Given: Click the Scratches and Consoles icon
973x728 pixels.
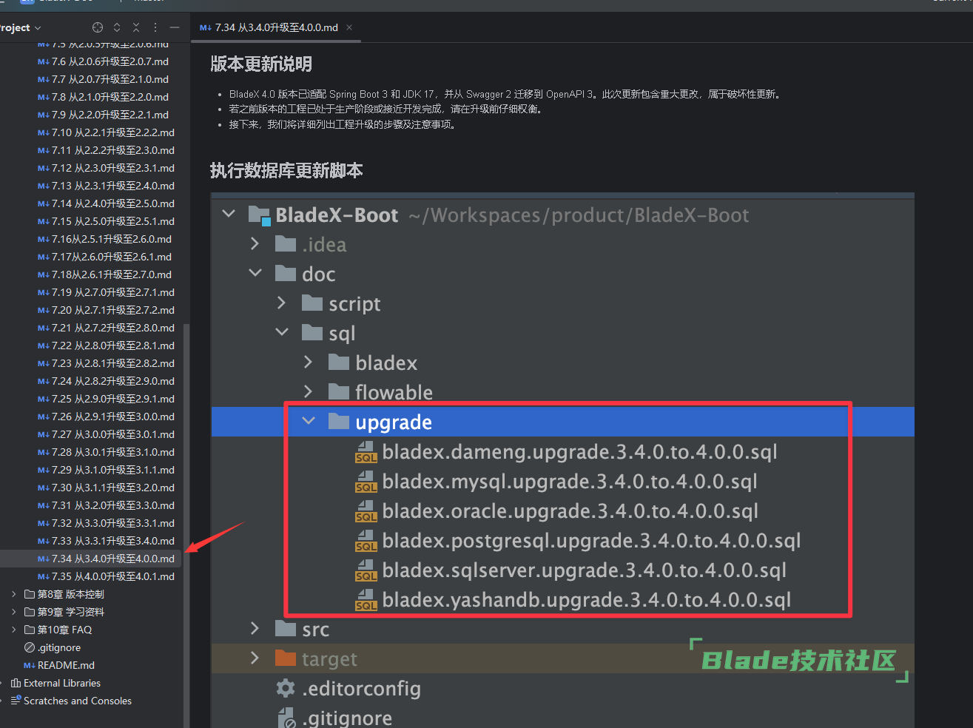Looking at the screenshot, I should tap(16, 701).
